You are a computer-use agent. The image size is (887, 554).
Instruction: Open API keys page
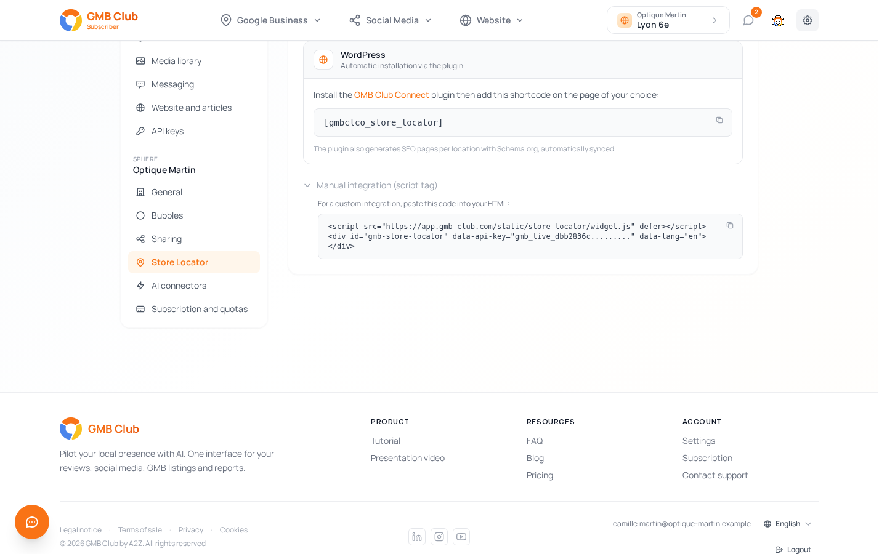point(194,131)
